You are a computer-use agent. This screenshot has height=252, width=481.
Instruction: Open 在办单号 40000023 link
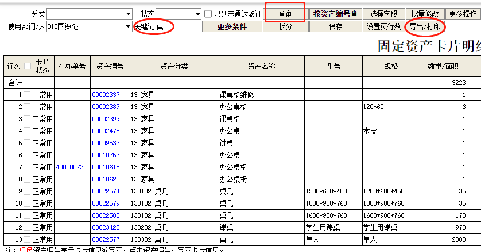70,167
